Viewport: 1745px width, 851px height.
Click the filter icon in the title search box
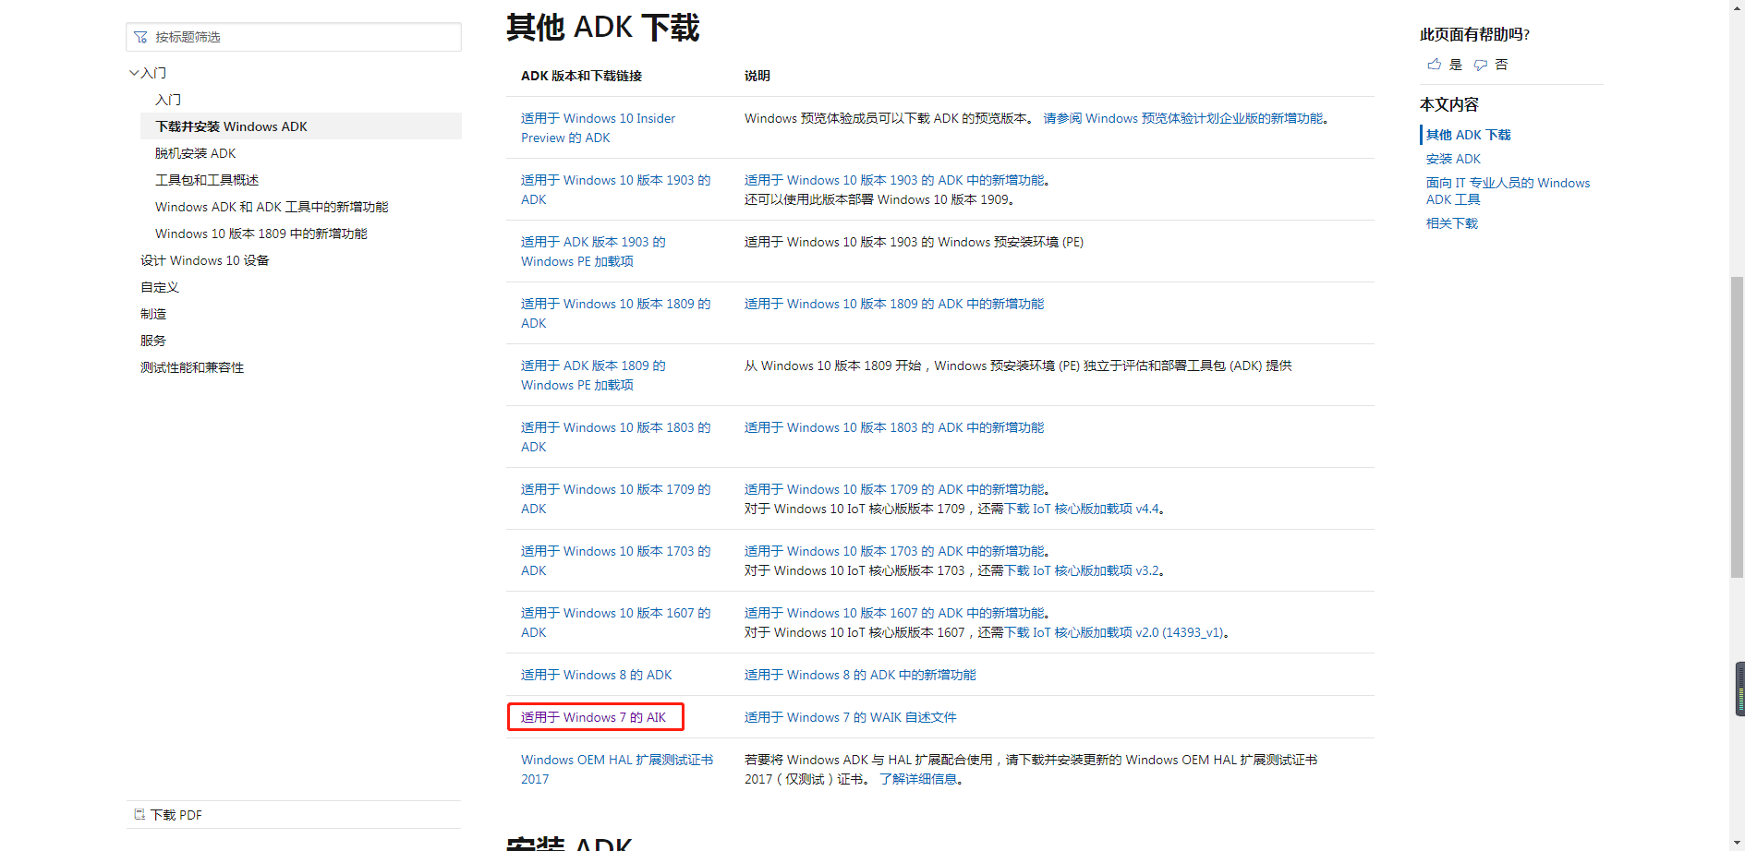click(x=140, y=36)
